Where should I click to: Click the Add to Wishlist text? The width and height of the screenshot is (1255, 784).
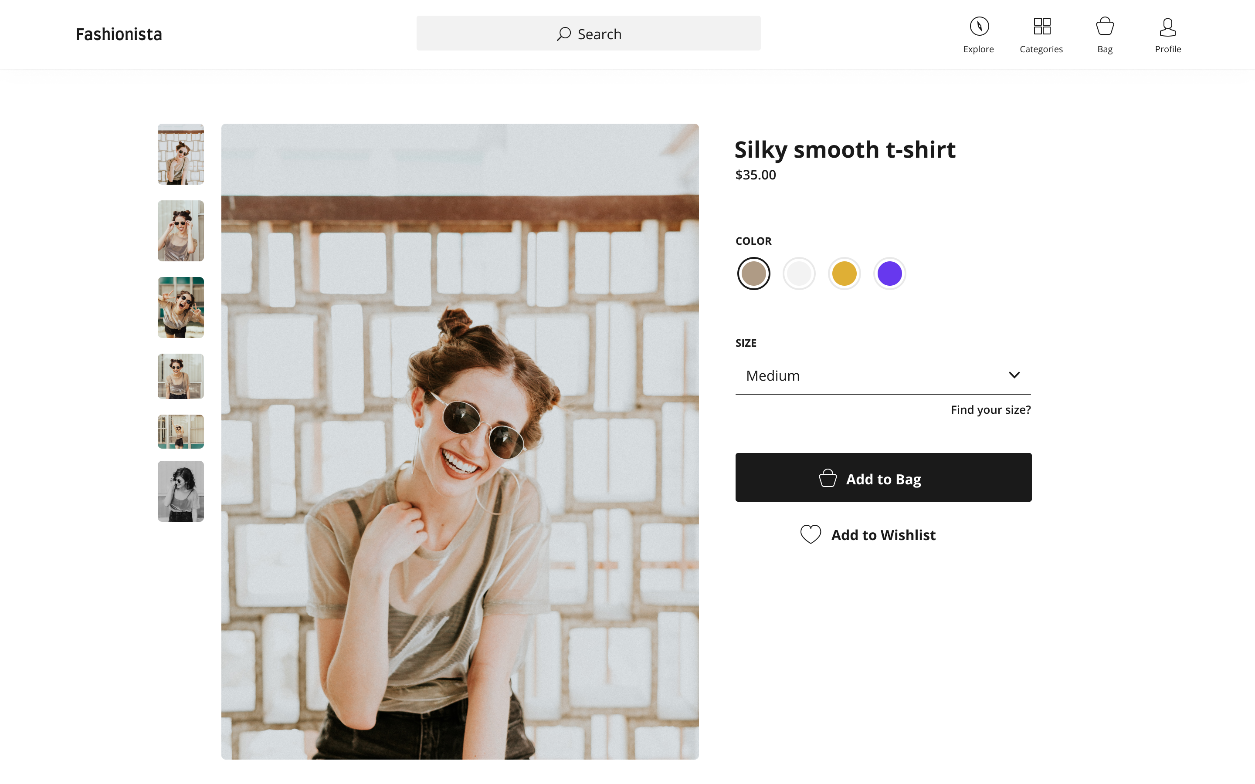(x=883, y=534)
